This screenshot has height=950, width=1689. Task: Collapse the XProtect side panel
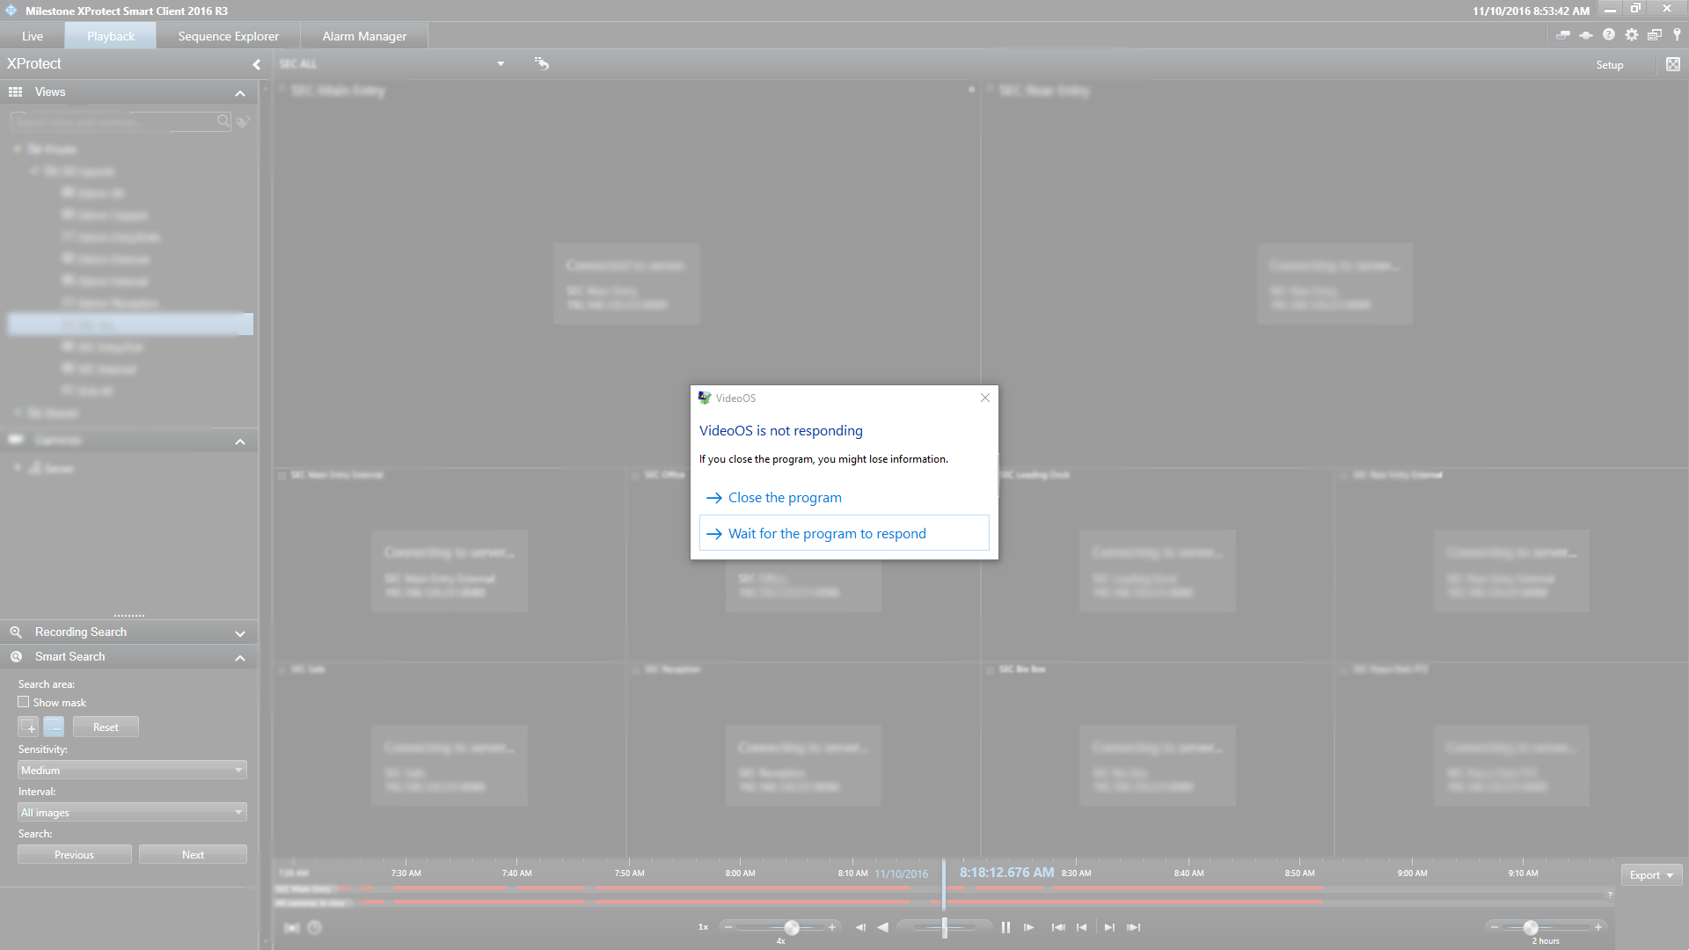[x=257, y=64]
